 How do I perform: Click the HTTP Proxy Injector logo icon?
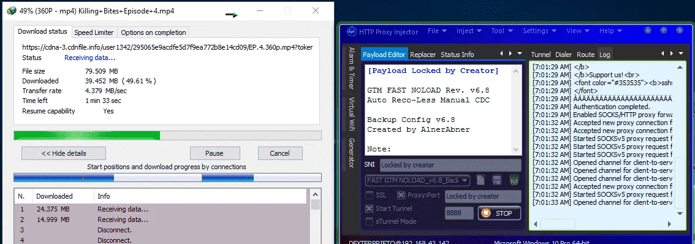(352, 32)
